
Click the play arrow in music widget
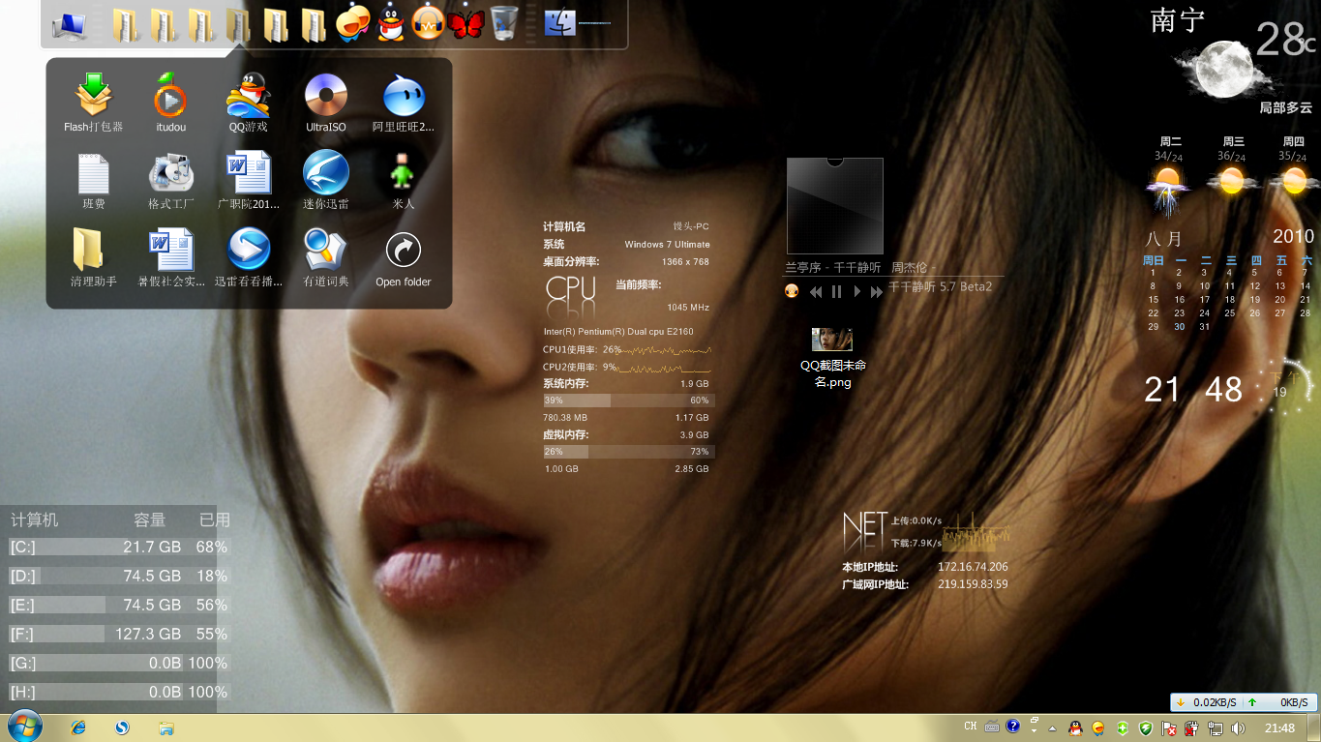pyautogui.click(x=856, y=291)
